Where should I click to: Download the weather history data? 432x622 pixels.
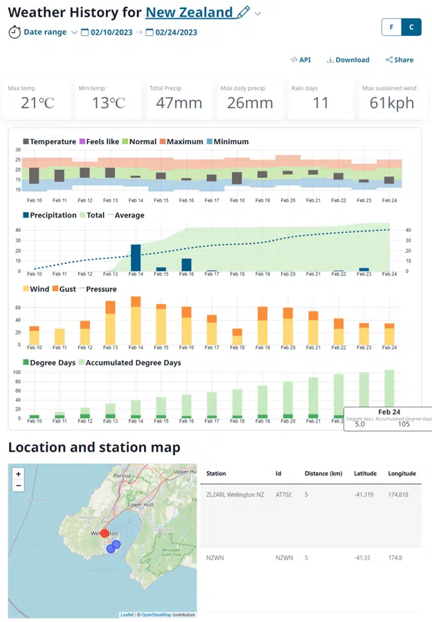[x=348, y=60]
